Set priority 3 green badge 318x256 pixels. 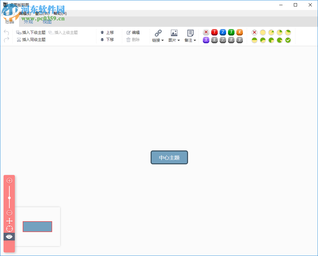click(x=231, y=32)
